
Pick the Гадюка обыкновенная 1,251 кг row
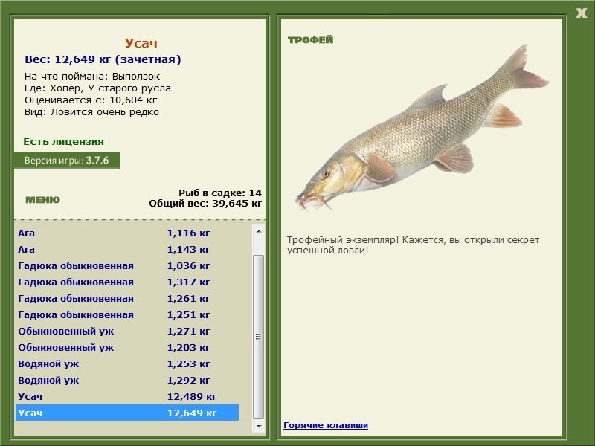(x=127, y=314)
